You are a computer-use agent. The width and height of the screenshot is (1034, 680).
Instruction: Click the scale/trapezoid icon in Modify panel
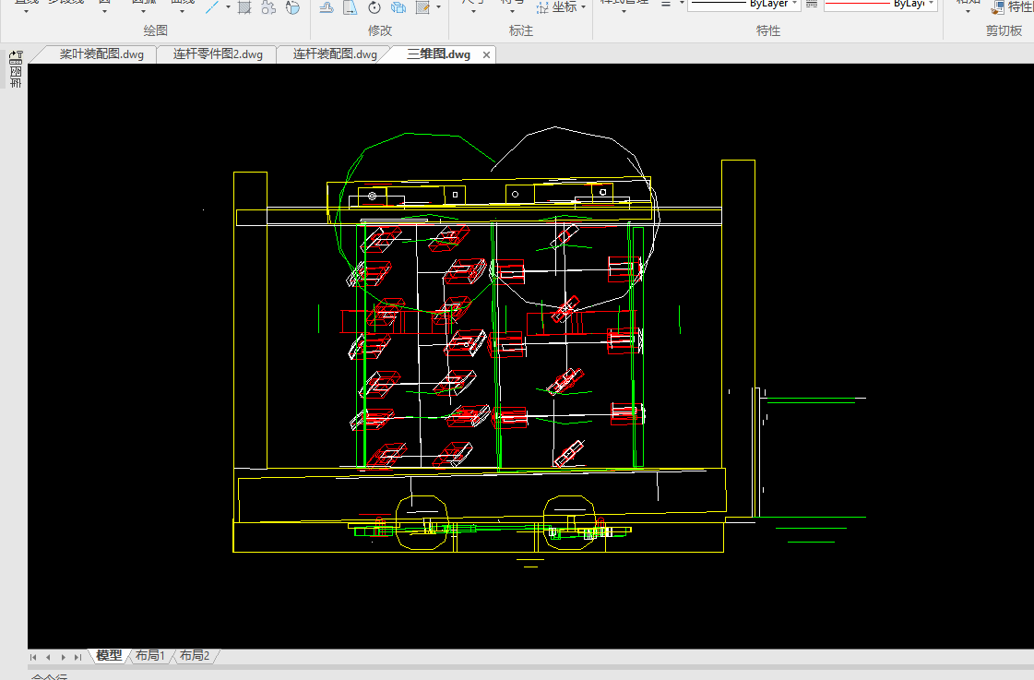[351, 6]
